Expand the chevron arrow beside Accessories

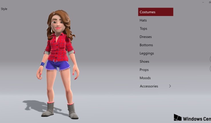(x=170, y=86)
